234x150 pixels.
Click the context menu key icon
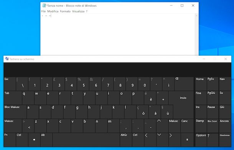coord(187,140)
